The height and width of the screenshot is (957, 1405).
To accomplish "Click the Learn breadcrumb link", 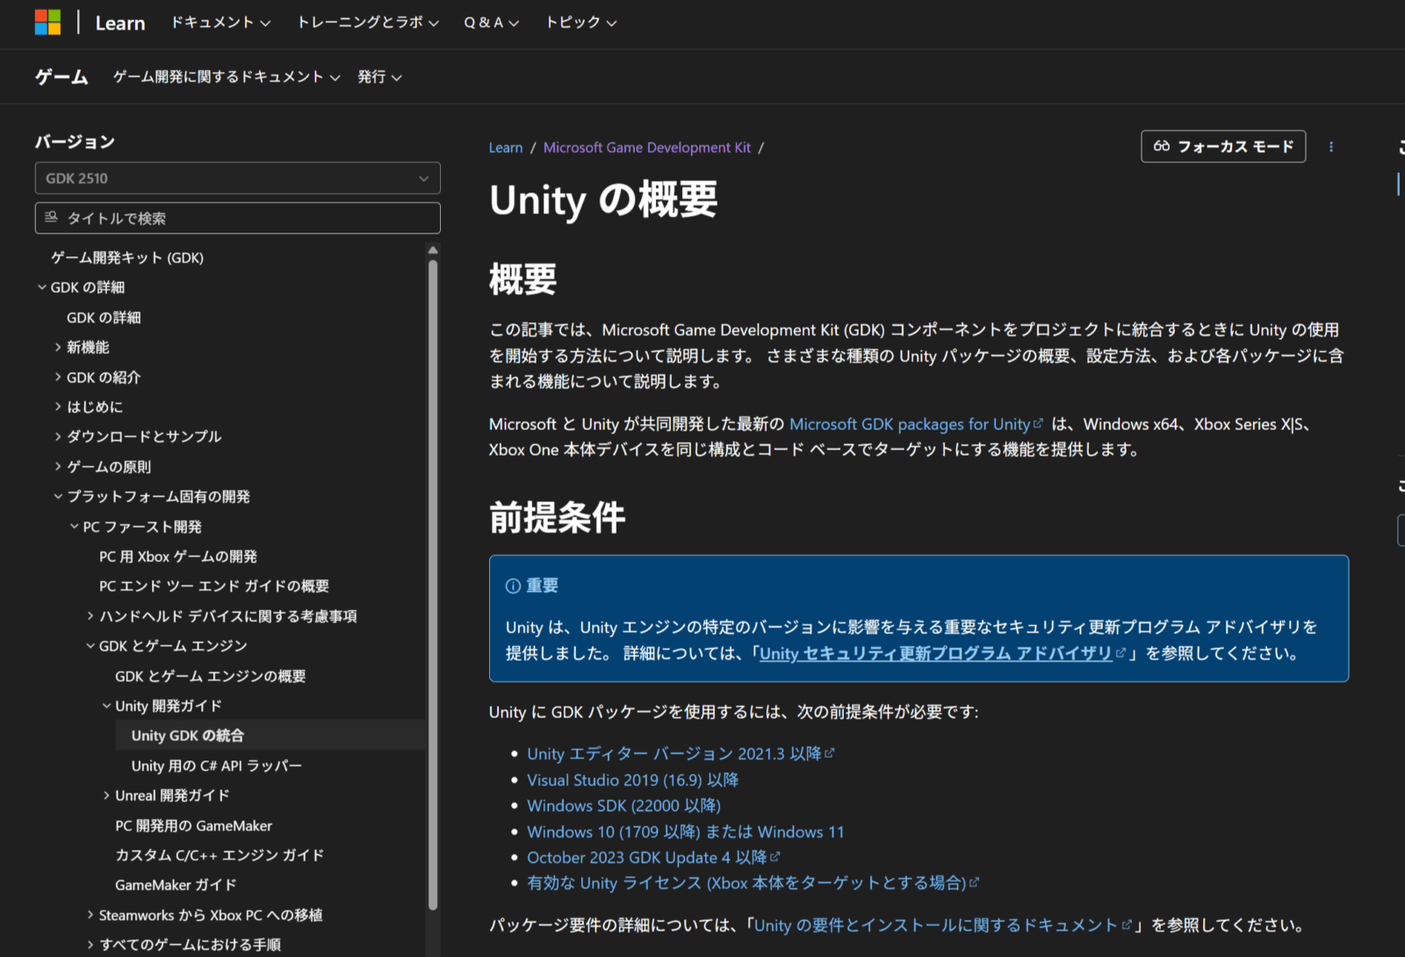I will point(505,148).
